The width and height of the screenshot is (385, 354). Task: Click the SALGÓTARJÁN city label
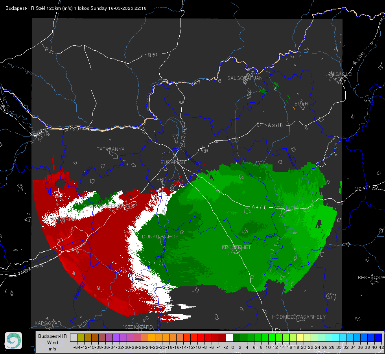[245, 78]
